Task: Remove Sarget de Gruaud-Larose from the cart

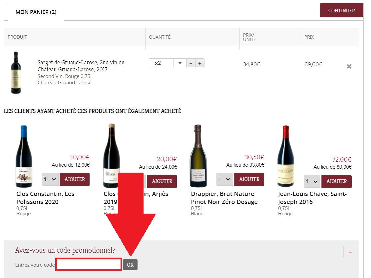Action: tap(349, 66)
